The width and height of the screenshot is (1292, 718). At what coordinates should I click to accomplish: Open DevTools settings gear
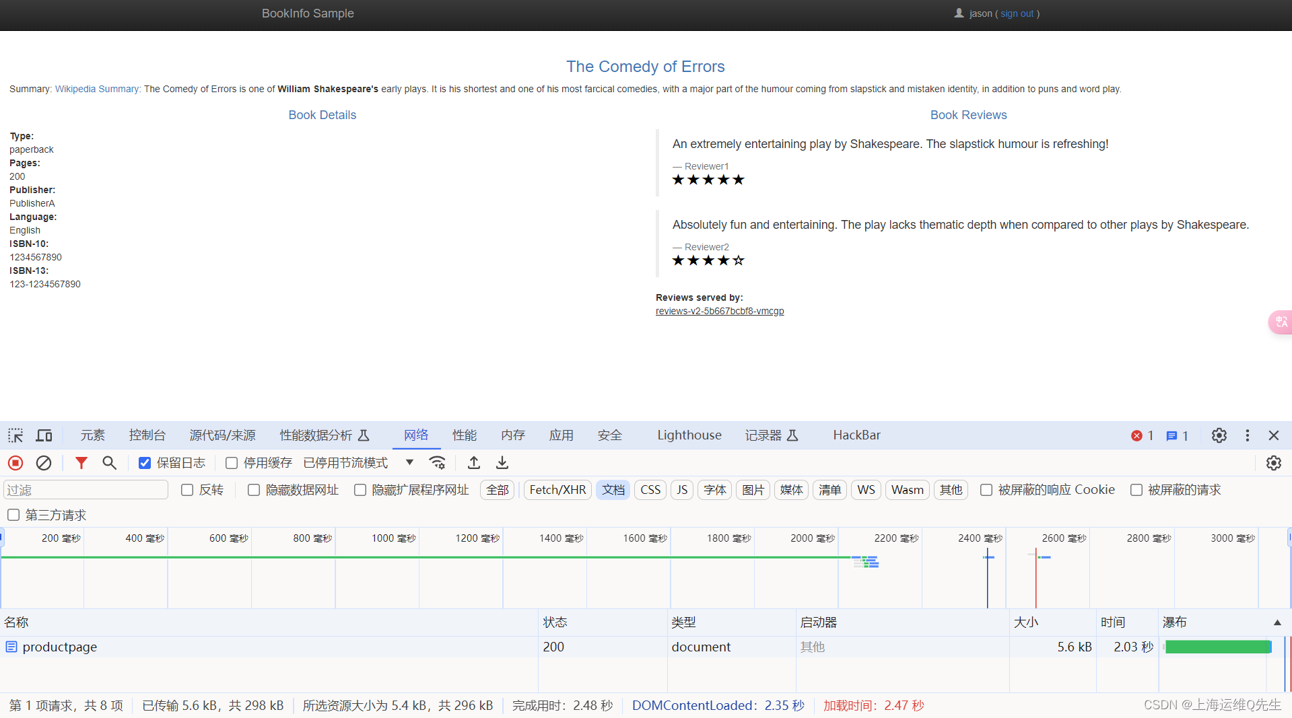(1219, 435)
